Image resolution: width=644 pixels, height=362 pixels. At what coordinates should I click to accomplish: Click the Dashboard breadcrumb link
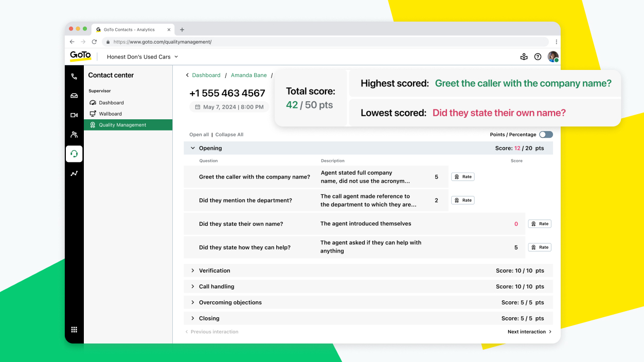(x=206, y=75)
